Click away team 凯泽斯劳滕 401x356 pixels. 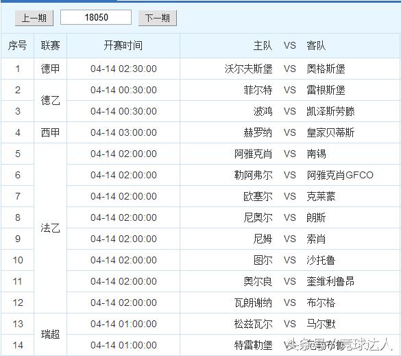(330, 111)
